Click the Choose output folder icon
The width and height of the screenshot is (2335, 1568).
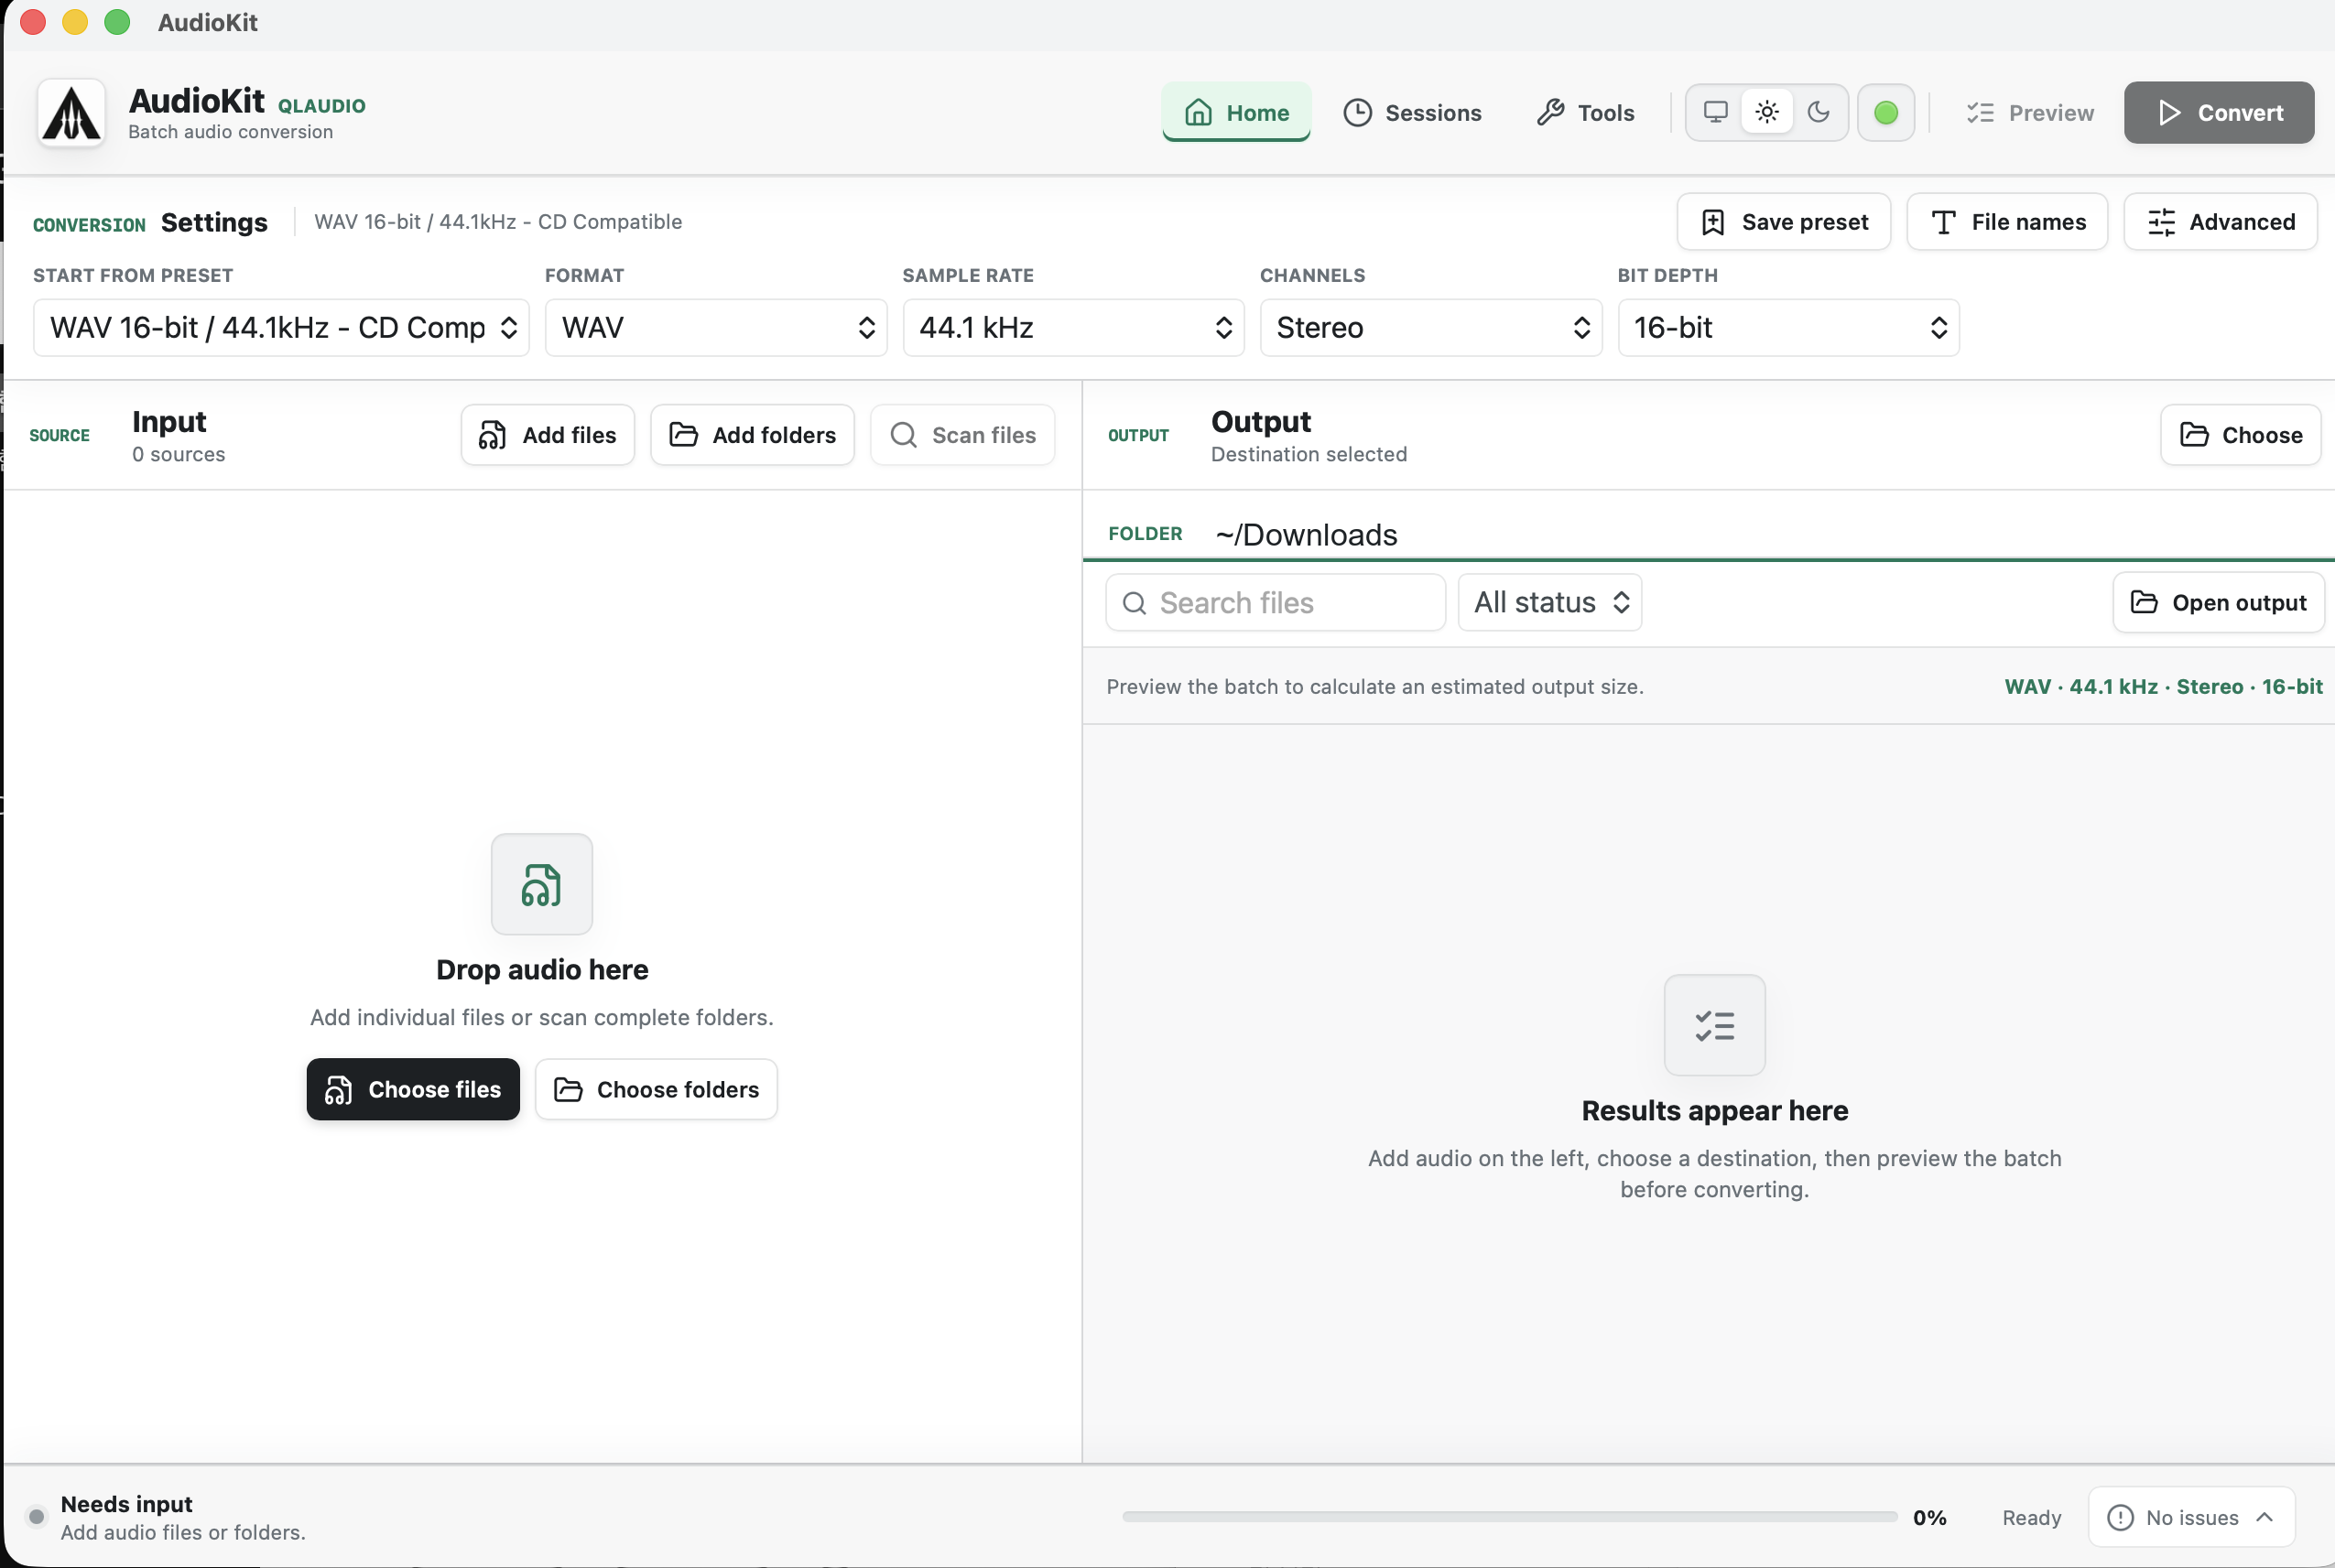point(2193,435)
